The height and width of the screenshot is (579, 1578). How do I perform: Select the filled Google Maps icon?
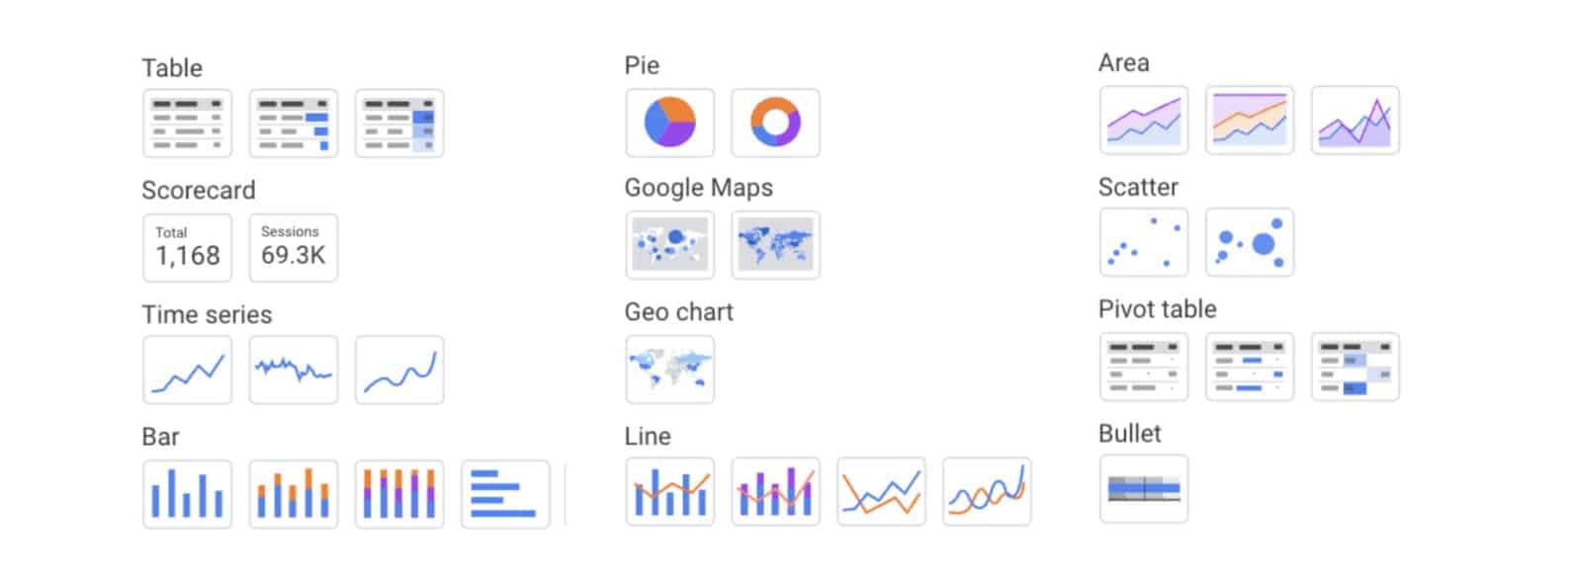point(775,245)
